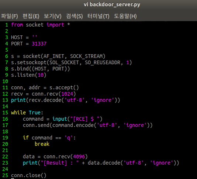Click 'True' on line 15
This screenshot has width=197, height=179.
pyautogui.click(x=35, y=113)
